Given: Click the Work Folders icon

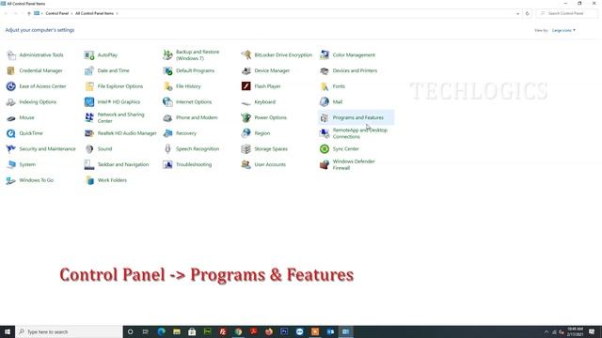Looking at the screenshot, I should click(x=89, y=180).
